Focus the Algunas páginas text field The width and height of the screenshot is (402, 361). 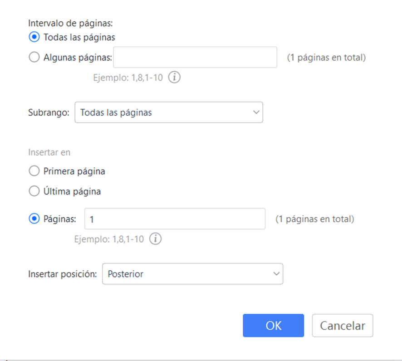tap(195, 58)
